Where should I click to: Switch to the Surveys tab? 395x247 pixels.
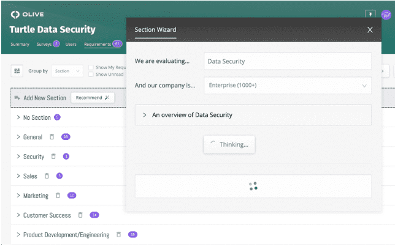coord(44,45)
